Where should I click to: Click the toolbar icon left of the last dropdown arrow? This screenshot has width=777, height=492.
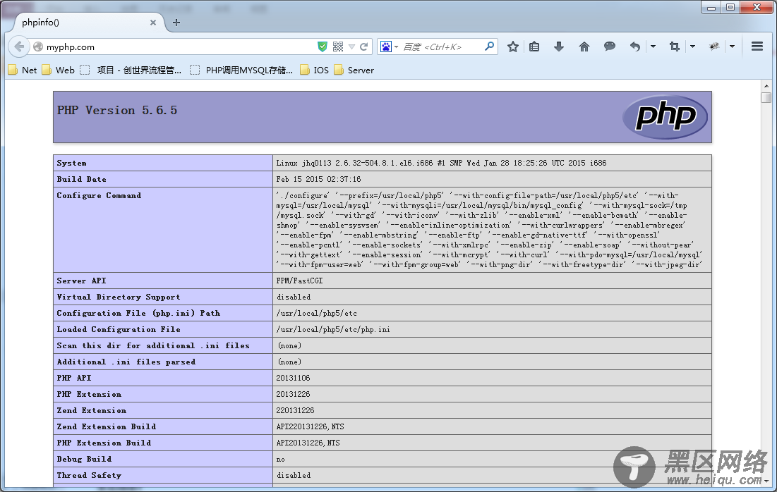[x=714, y=47]
